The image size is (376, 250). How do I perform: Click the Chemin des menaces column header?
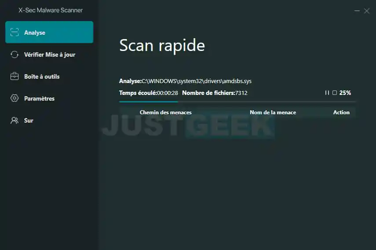(166, 112)
